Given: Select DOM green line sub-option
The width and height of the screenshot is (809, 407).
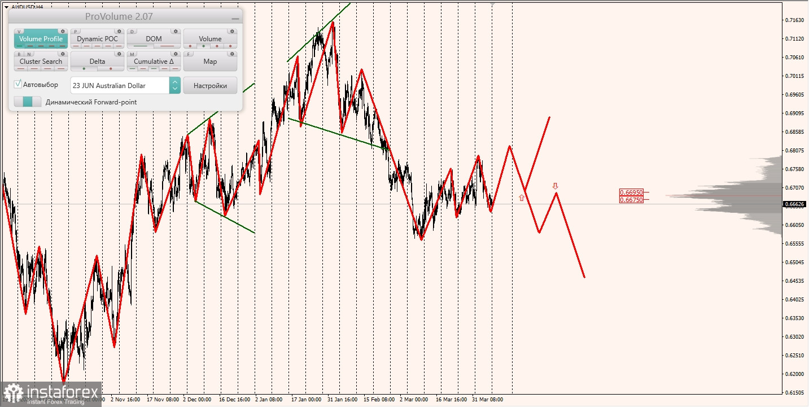Looking at the screenshot, I should pyautogui.click(x=140, y=46).
